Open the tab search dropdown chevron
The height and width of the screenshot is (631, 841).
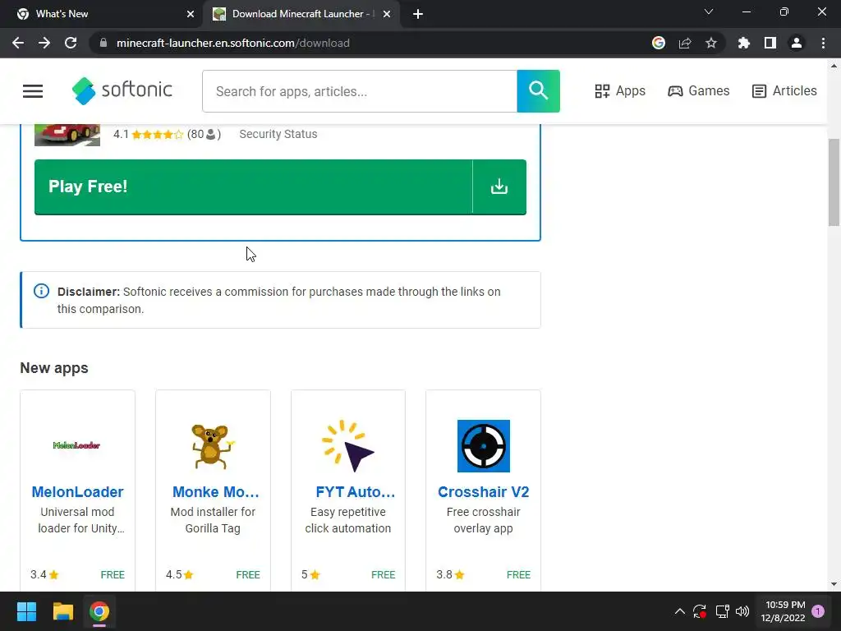point(709,12)
